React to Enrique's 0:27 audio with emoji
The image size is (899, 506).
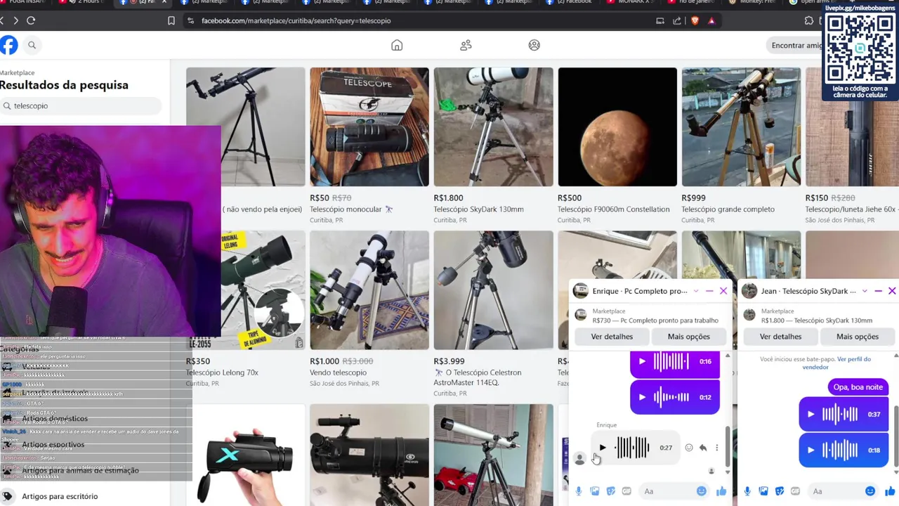click(689, 448)
